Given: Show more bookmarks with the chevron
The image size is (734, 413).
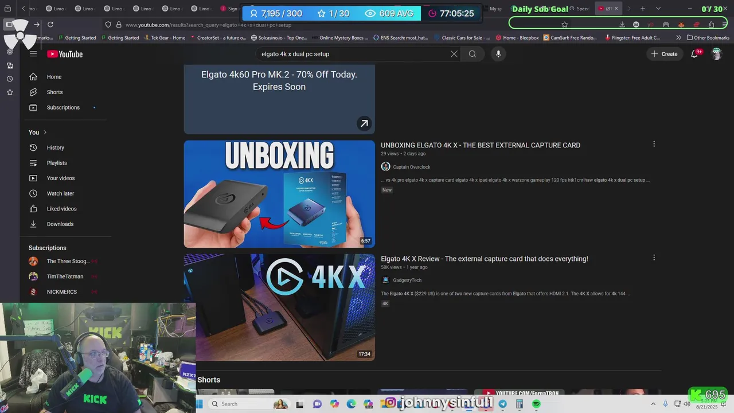Looking at the screenshot, I should coord(679,38).
